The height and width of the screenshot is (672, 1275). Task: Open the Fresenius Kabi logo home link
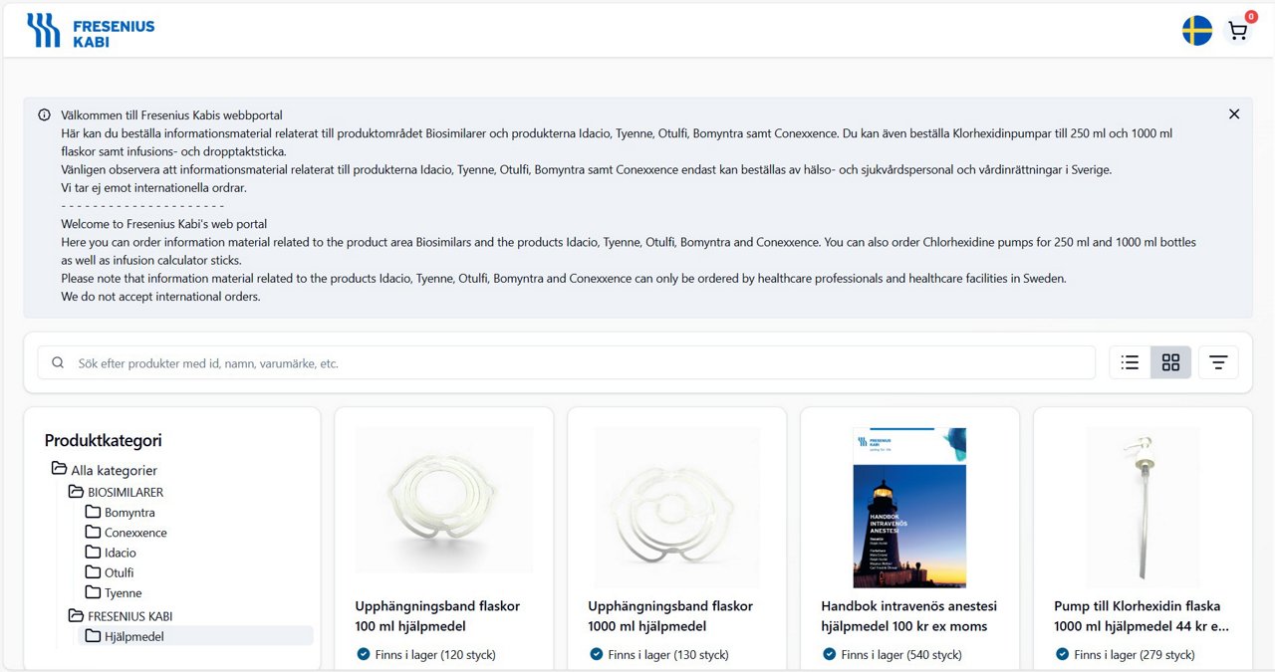click(x=91, y=31)
